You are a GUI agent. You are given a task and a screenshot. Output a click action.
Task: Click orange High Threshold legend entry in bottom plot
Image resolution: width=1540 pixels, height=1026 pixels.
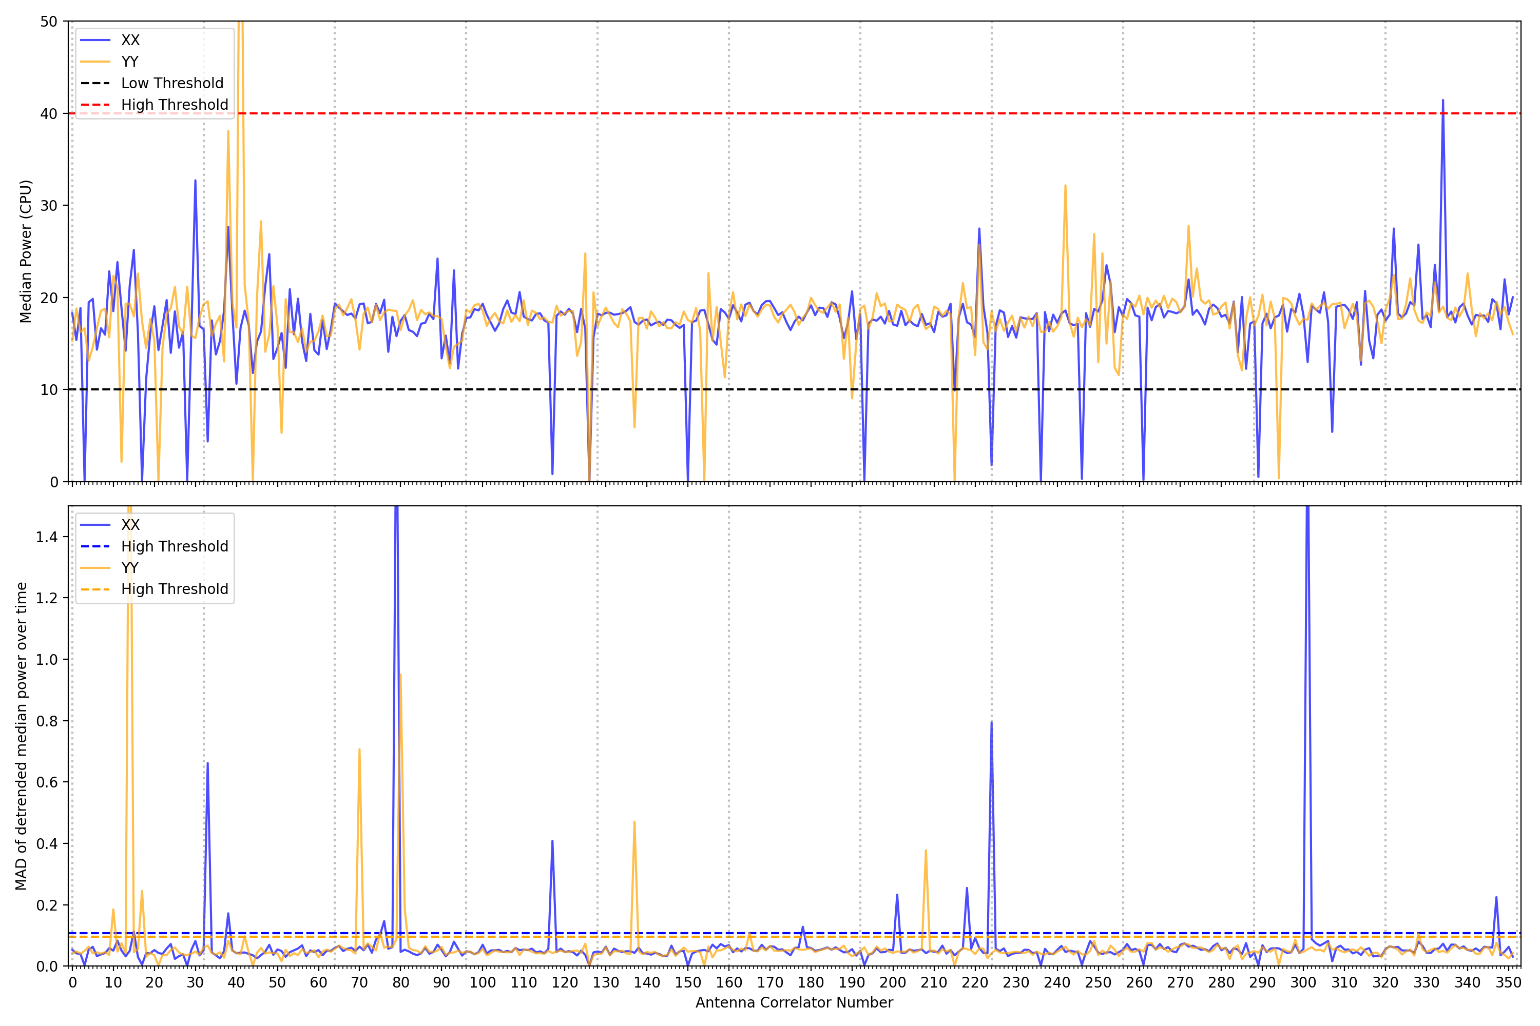point(174,589)
